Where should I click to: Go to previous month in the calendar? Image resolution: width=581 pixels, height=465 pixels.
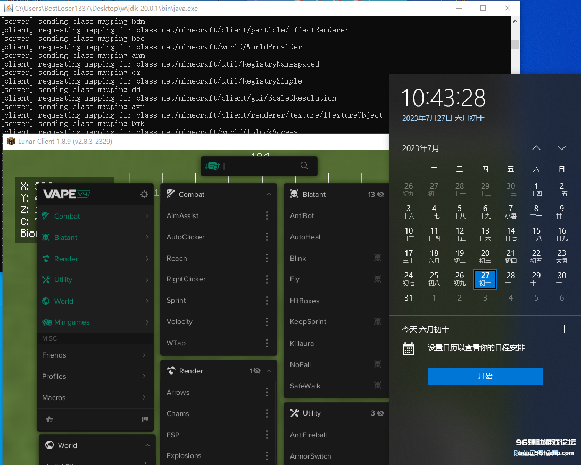point(536,148)
